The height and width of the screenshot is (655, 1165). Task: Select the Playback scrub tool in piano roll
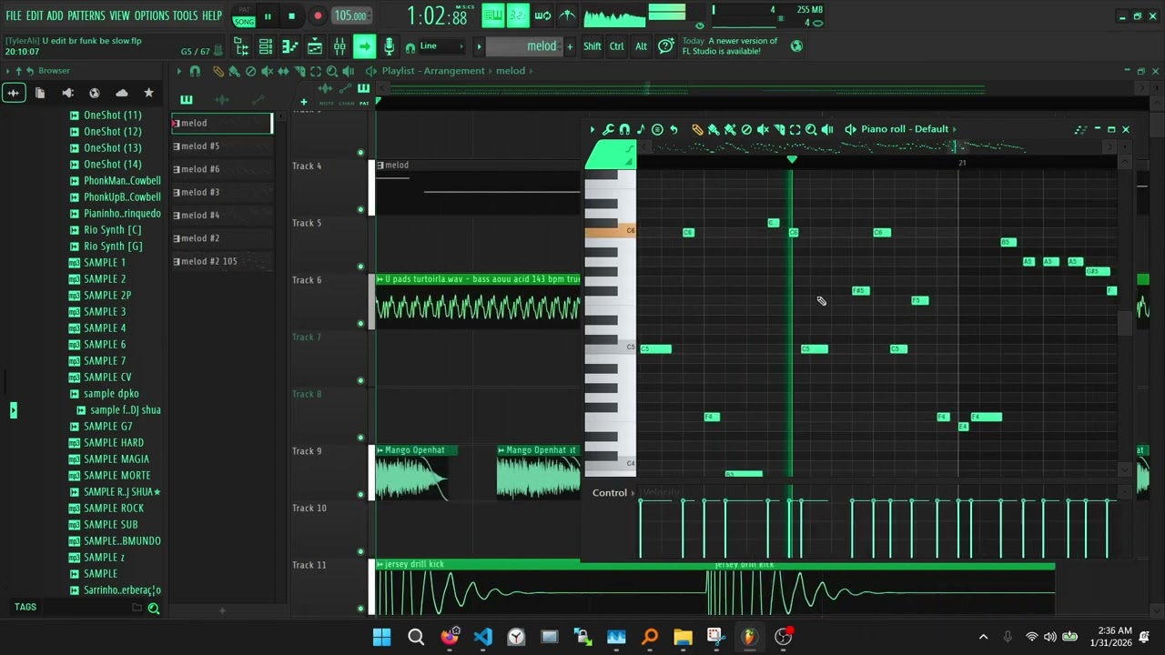[x=827, y=129]
